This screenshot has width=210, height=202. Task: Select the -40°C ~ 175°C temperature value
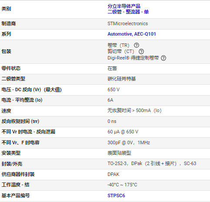(122, 185)
